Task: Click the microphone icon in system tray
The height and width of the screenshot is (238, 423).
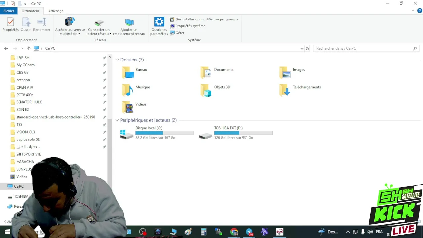Action: tap(363, 232)
